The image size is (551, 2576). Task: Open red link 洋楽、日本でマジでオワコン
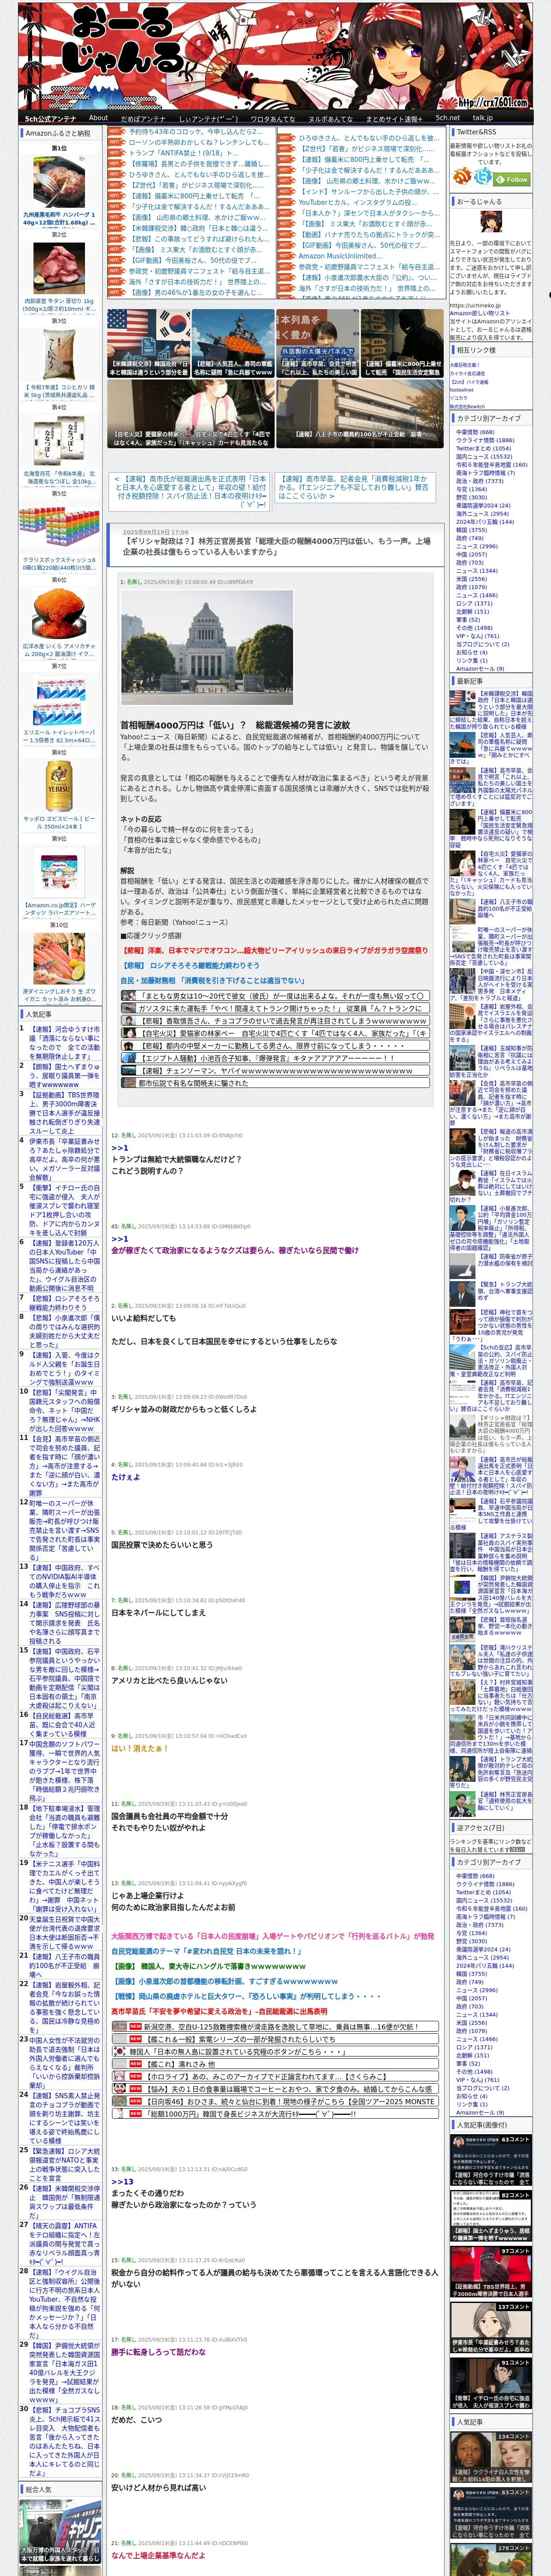pyautogui.click(x=275, y=950)
